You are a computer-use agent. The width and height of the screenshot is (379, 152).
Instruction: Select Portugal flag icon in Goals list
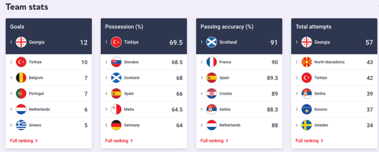click(21, 93)
